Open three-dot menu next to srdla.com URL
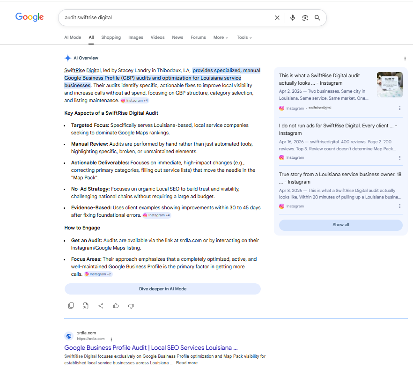Viewport: 413px width, 369px height. (111, 339)
